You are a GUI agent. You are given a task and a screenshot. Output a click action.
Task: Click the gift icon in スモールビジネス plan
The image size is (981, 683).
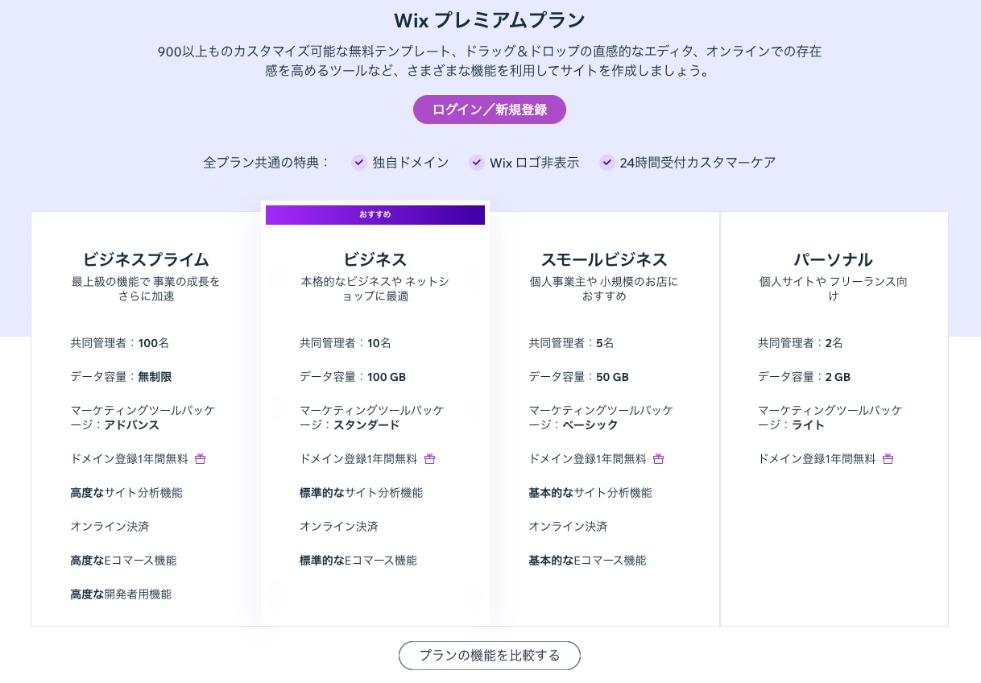[x=659, y=458]
